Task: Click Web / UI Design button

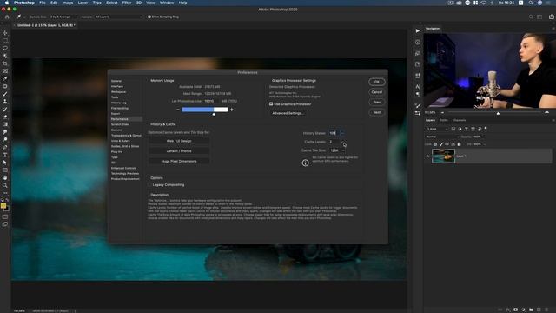Action: point(179,141)
